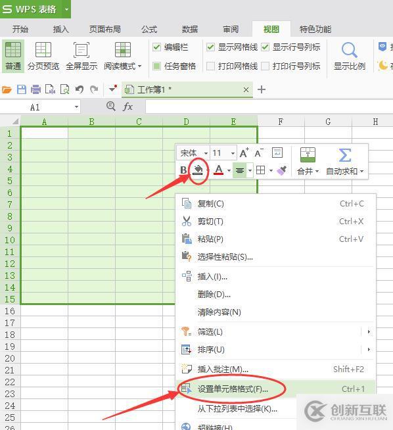Viewport: 393px width, 430px height.
Task: Open Page Break Preview (分页预览)
Action: pos(43,57)
